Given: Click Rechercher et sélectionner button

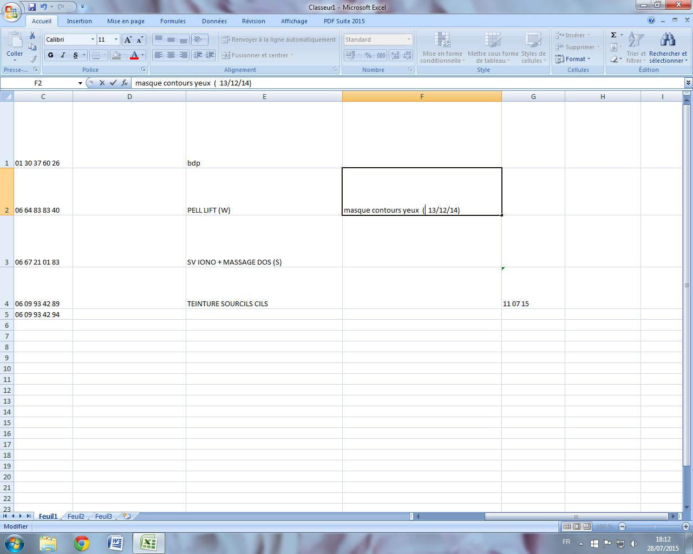Looking at the screenshot, I should [x=668, y=48].
